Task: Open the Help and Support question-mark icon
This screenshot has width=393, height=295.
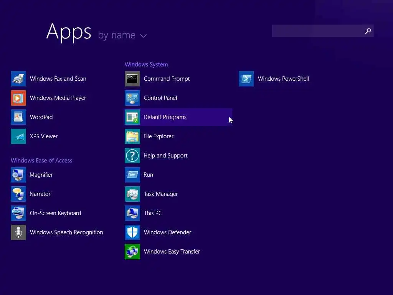Action: pos(132,156)
